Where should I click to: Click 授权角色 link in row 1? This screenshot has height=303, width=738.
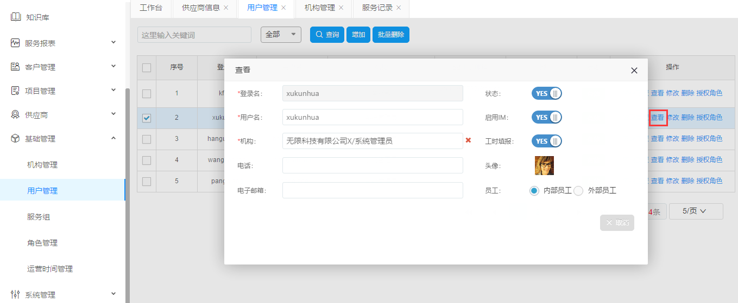pos(709,93)
